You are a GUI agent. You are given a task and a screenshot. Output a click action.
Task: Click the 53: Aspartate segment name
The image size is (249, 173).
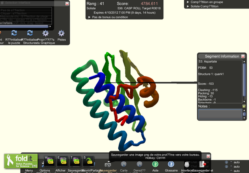click(208, 61)
